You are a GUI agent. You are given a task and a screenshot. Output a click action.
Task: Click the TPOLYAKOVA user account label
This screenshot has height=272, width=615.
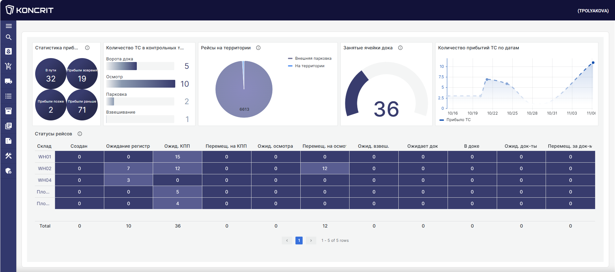tap(593, 11)
